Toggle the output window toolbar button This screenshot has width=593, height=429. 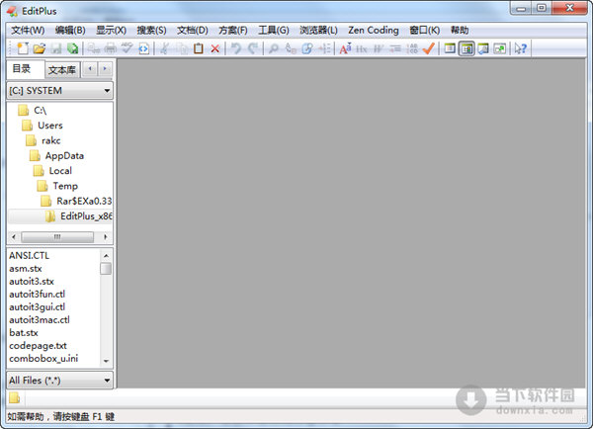point(483,48)
